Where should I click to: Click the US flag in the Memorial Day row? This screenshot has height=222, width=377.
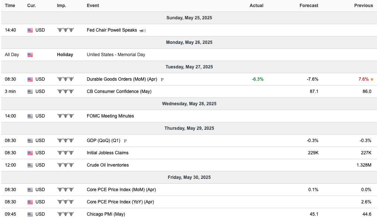tap(30, 55)
